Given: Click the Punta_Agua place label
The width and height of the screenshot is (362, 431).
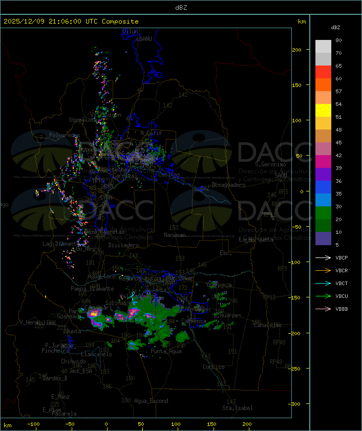Looking at the screenshot, I should pyautogui.click(x=166, y=351).
